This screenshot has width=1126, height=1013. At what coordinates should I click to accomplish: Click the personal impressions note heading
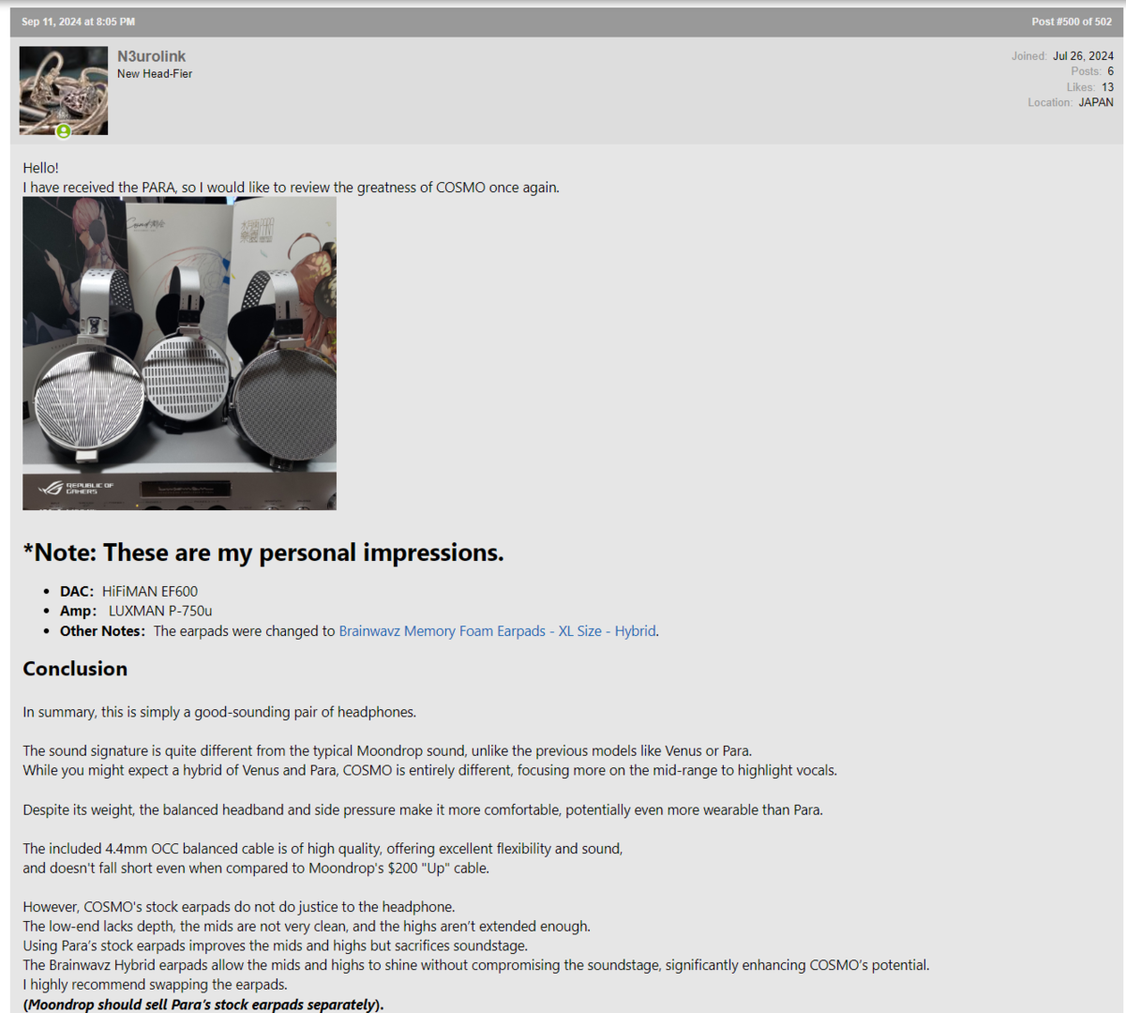tap(263, 552)
